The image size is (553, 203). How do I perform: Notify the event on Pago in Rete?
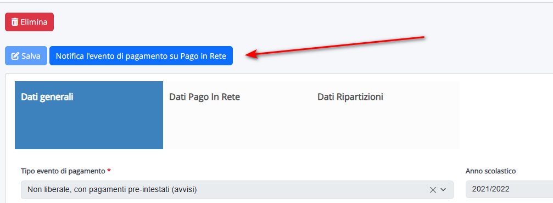pos(141,55)
